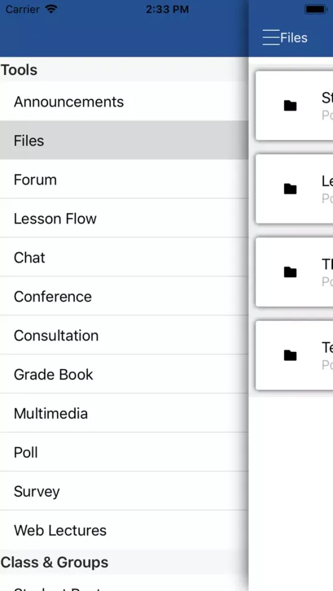This screenshot has height=591, width=333.
Task: Open the fourth folder icon starting with Te
Action: 290,355
